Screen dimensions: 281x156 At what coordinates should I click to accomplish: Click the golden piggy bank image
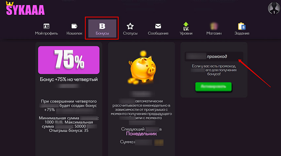tap(141, 68)
